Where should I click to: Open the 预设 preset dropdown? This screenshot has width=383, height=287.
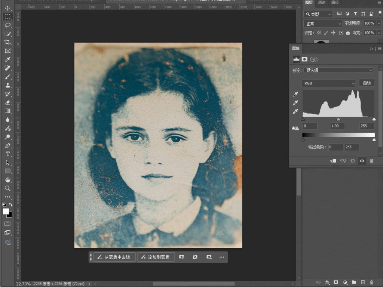pos(339,70)
